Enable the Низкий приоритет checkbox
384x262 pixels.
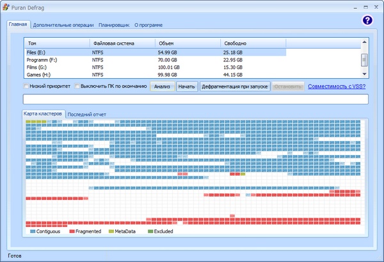tap(27, 86)
